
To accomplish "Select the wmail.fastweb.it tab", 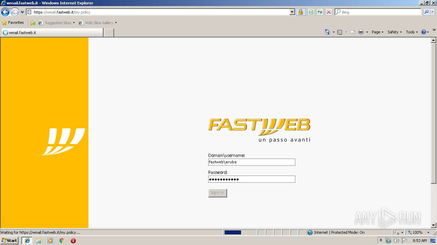I will [52, 33].
